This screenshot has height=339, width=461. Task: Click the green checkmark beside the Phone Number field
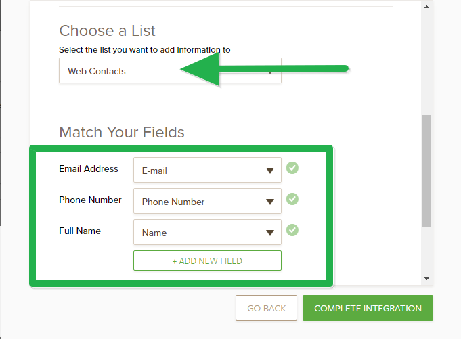292,199
